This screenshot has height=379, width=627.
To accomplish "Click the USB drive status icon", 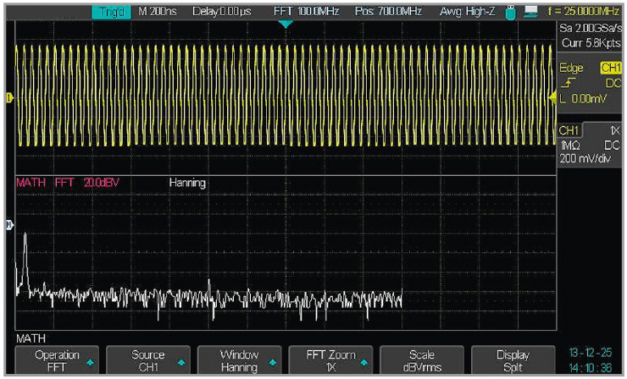I will [x=510, y=13].
